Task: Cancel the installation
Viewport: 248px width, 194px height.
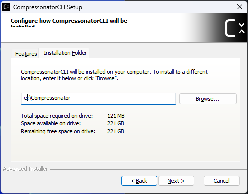Action: point(222,181)
